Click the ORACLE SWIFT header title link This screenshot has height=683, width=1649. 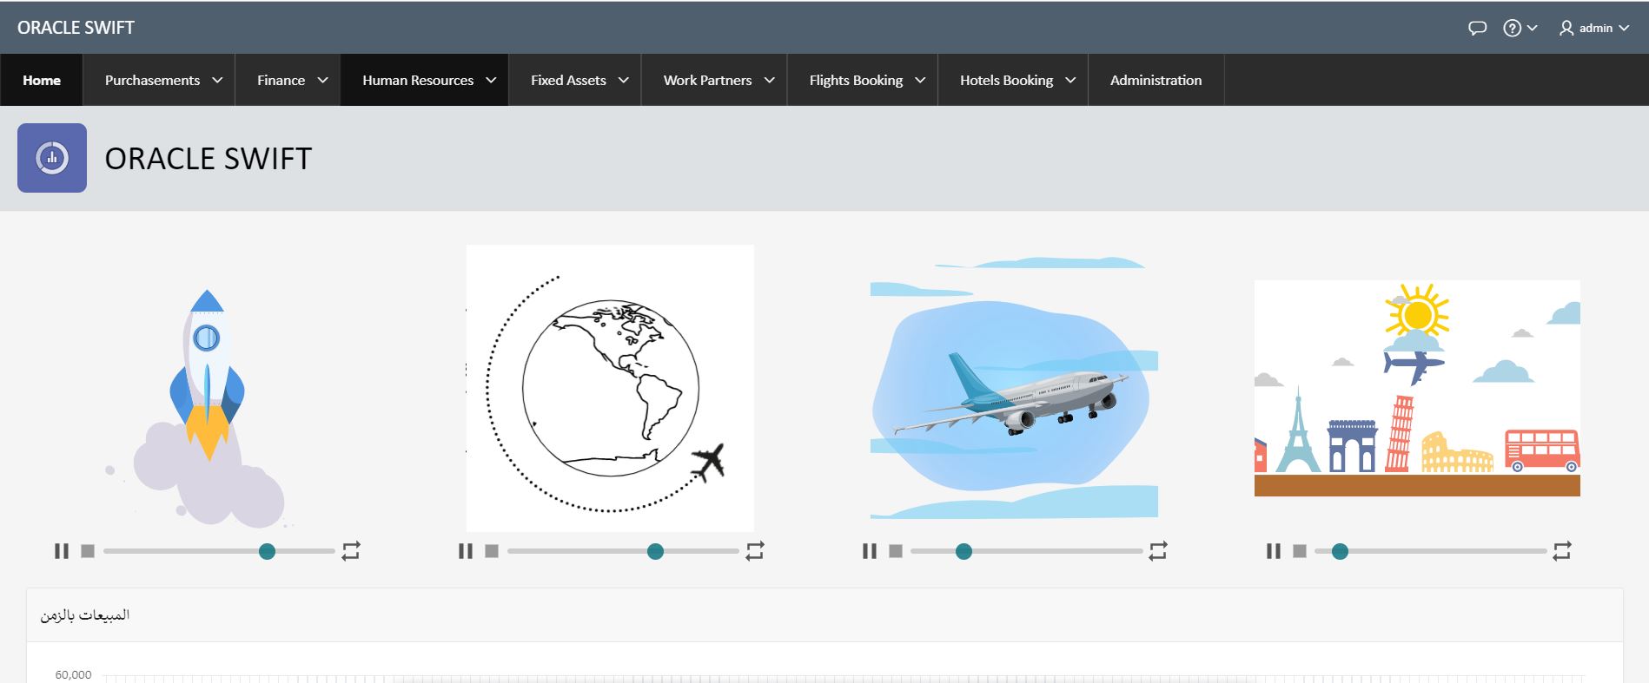(x=76, y=28)
